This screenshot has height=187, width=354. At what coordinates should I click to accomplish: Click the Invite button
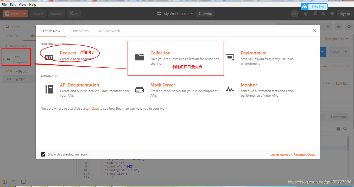(205, 14)
